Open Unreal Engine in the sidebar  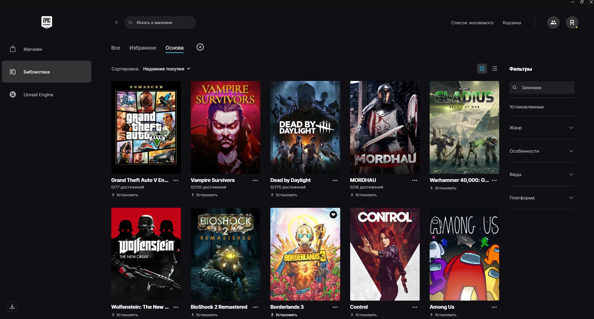47,94
